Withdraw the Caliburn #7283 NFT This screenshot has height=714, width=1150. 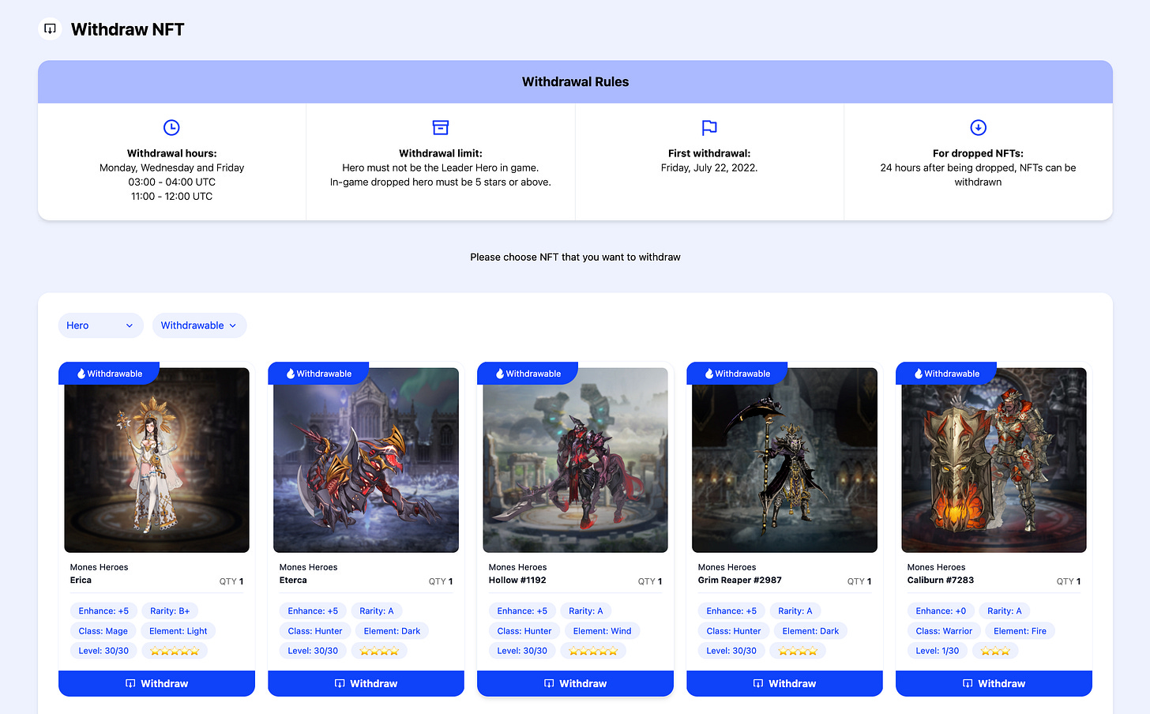click(994, 683)
